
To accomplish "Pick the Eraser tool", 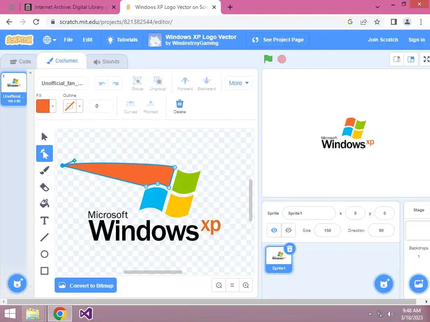I will [x=45, y=187].
